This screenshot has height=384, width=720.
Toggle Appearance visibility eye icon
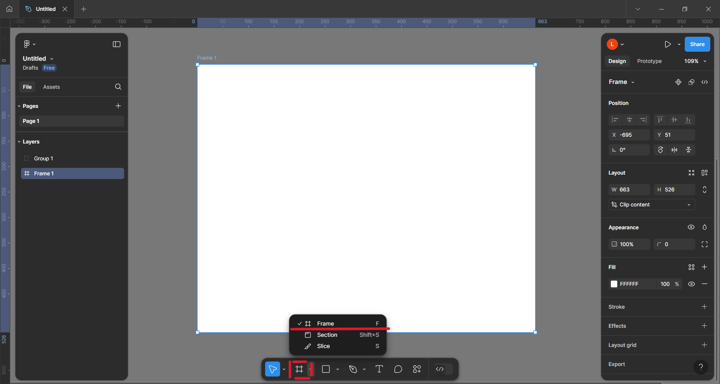click(x=691, y=227)
